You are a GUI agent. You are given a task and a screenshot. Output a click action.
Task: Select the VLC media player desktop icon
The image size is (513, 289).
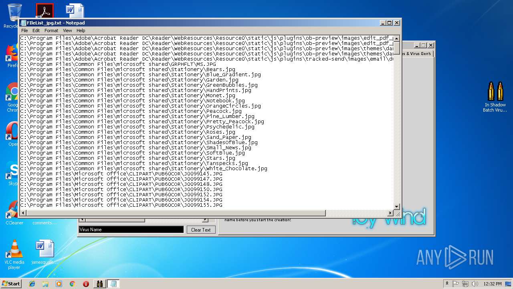pos(14,254)
